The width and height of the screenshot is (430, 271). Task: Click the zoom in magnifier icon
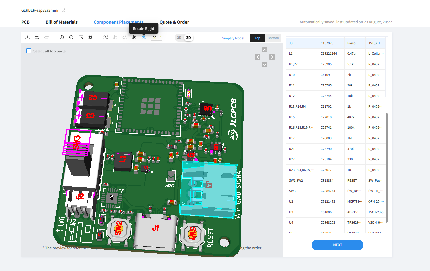coord(62,38)
